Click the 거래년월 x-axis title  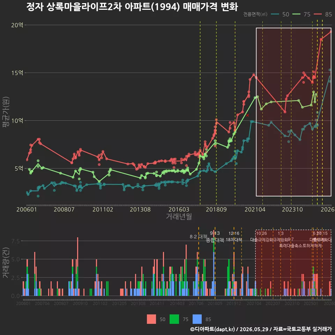pyautogui.click(x=179, y=216)
